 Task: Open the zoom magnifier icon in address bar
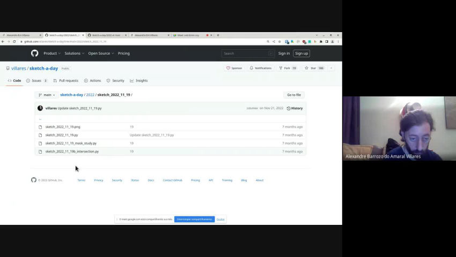point(268,42)
